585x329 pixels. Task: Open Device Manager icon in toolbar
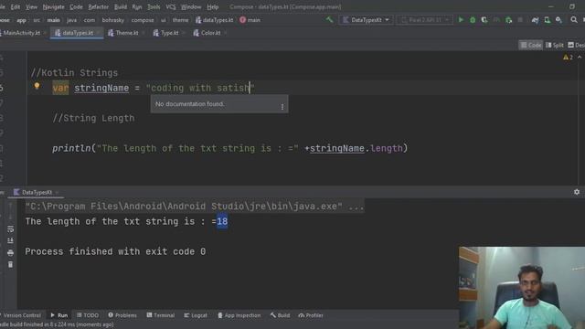click(x=547, y=20)
